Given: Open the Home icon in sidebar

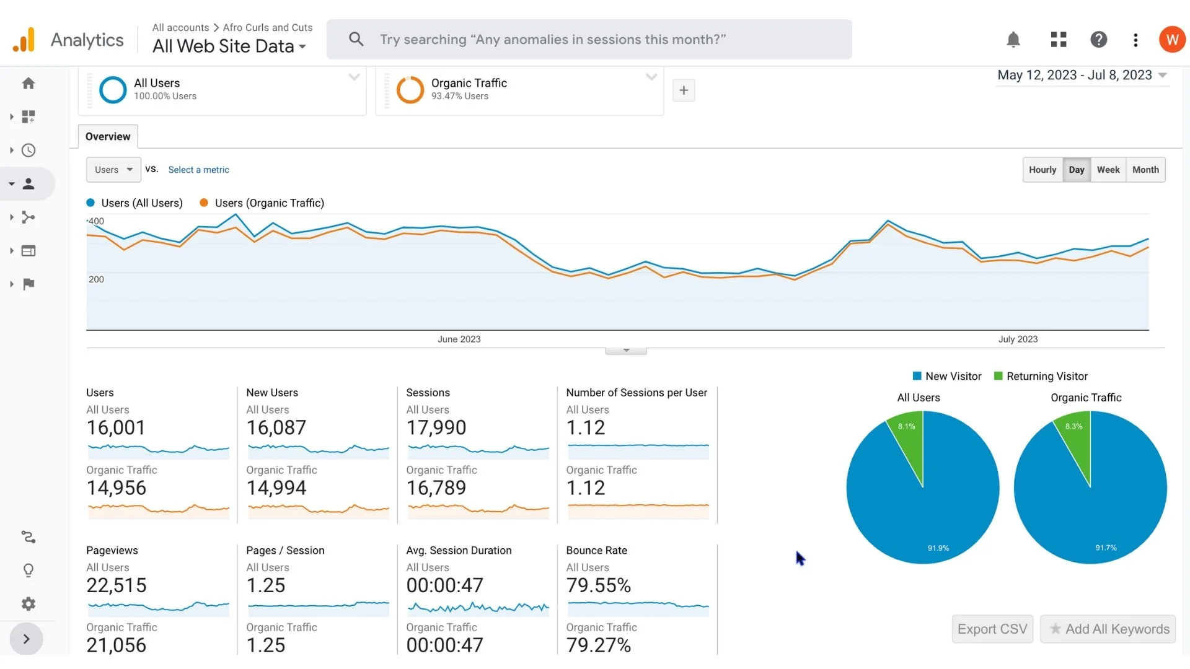Looking at the screenshot, I should 29,84.
